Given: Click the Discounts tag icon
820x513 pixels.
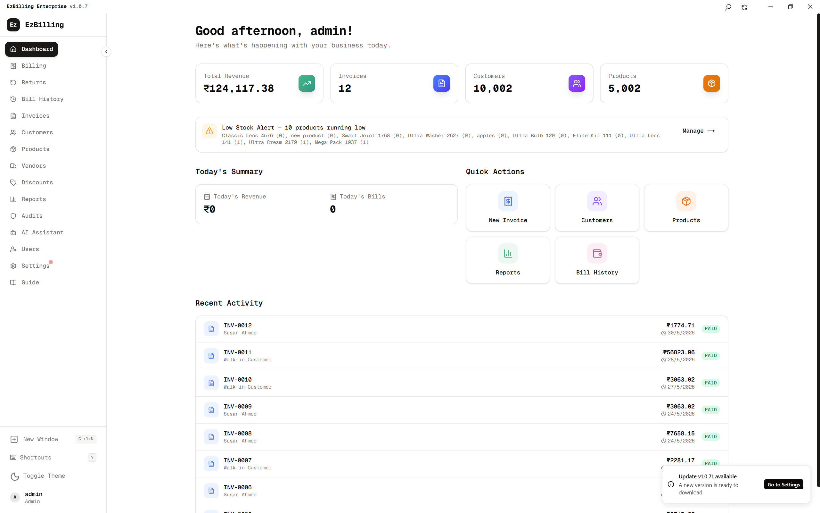Looking at the screenshot, I should [x=13, y=182].
